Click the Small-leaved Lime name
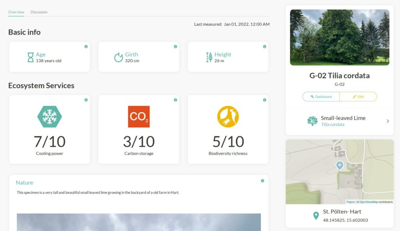This screenshot has height=231, width=400. [343, 118]
